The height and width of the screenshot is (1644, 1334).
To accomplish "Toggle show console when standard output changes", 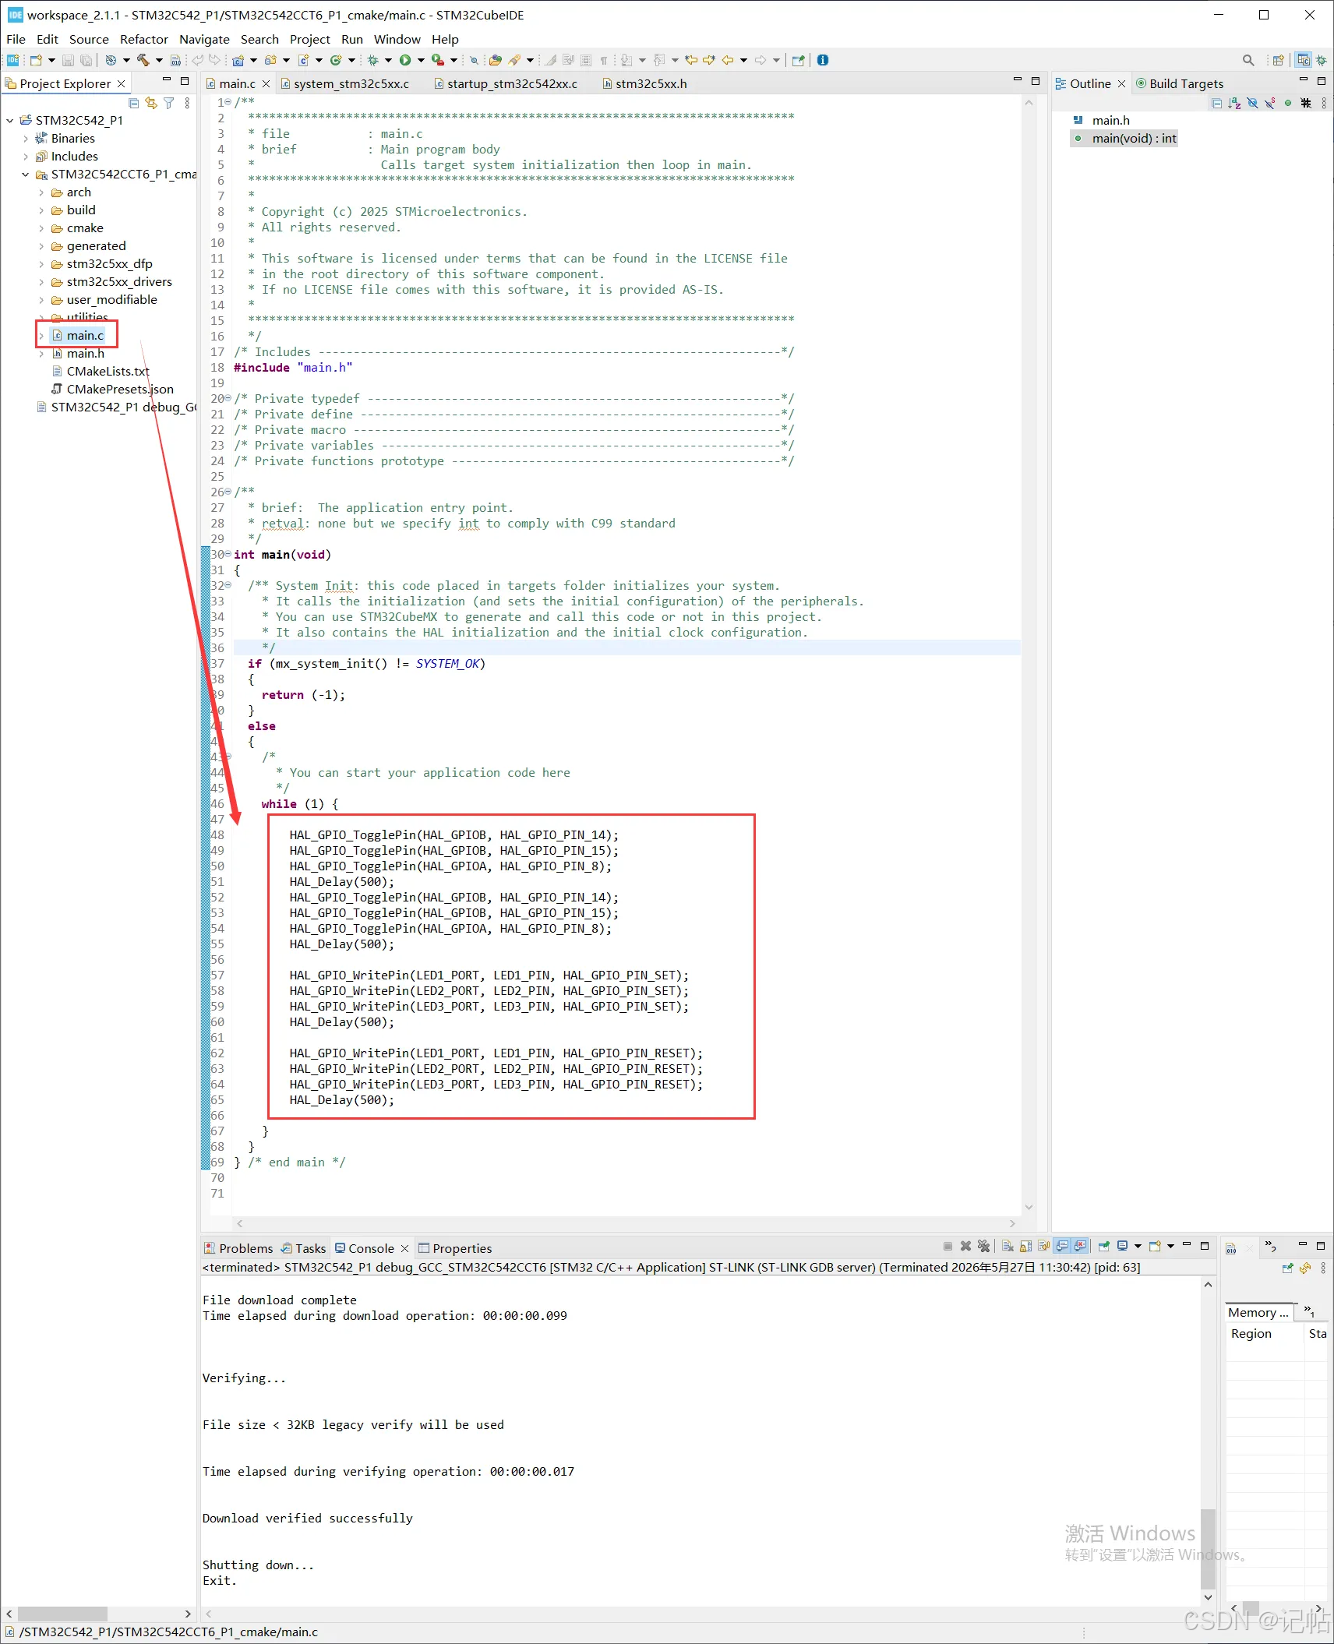I will [1062, 1246].
